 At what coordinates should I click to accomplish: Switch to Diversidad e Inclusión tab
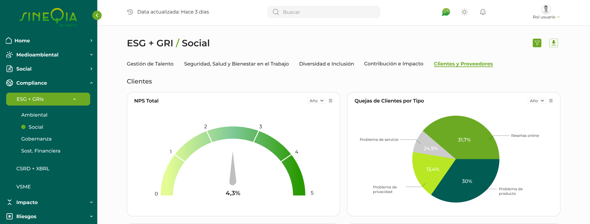(x=327, y=64)
